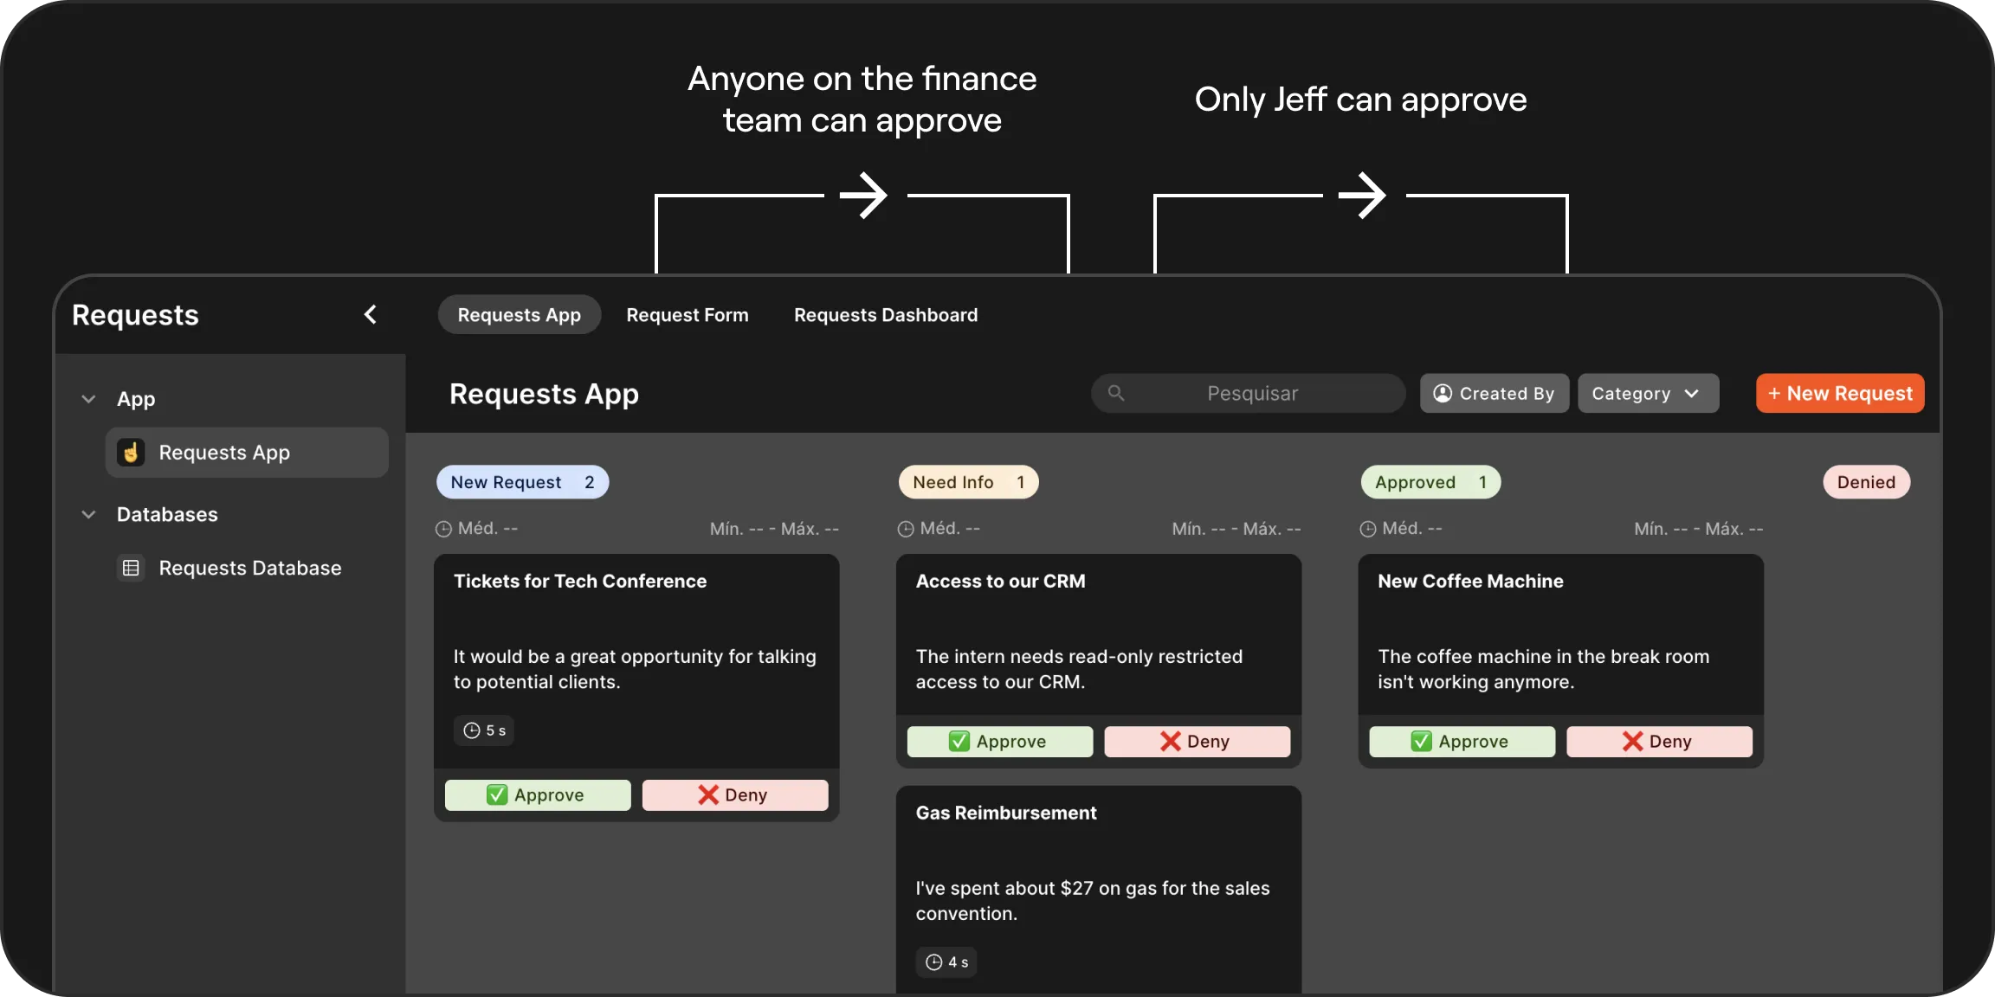Click the + New Request button

click(x=1839, y=393)
